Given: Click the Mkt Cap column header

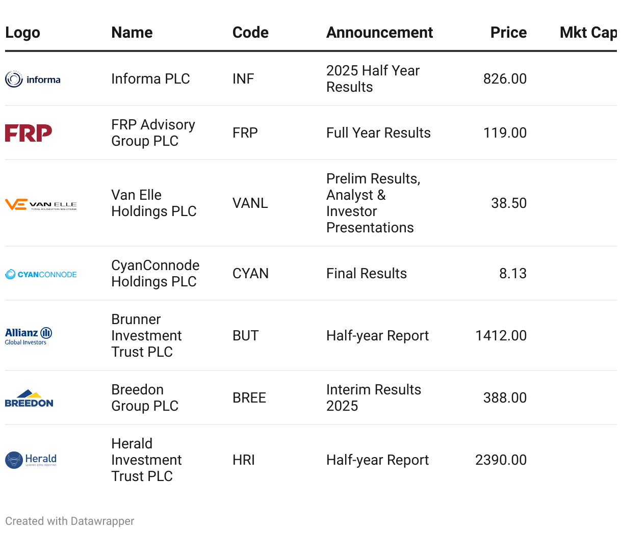Looking at the screenshot, I should pos(588,33).
